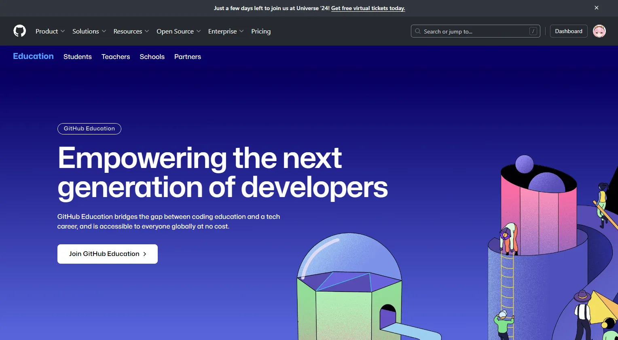Click the green dome observatory illustration
The width and height of the screenshot is (618, 340).
(x=350, y=287)
